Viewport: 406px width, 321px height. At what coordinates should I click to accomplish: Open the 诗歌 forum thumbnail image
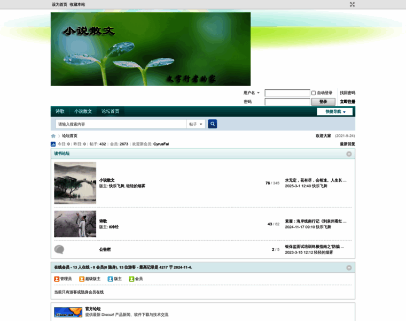tap(75, 224)
